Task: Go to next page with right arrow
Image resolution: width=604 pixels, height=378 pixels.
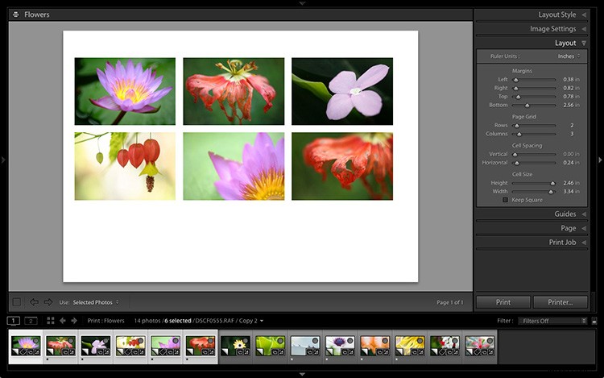Action: pyautogui.click(x=48, y=302)
